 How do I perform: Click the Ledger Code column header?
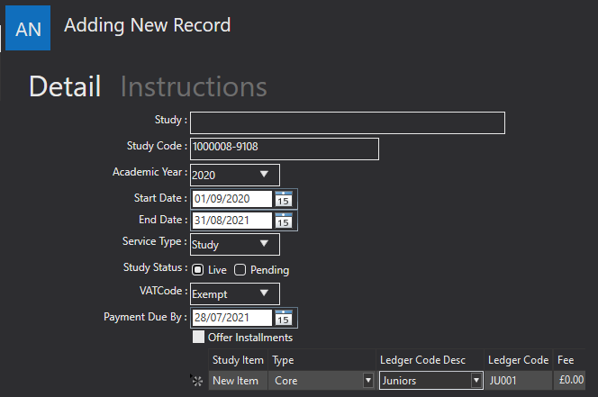tap(518, 360)
